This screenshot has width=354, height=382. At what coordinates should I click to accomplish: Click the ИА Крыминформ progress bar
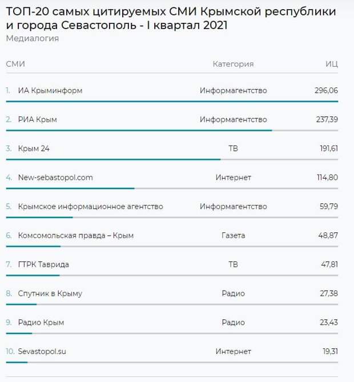click(x=172, y=101)
